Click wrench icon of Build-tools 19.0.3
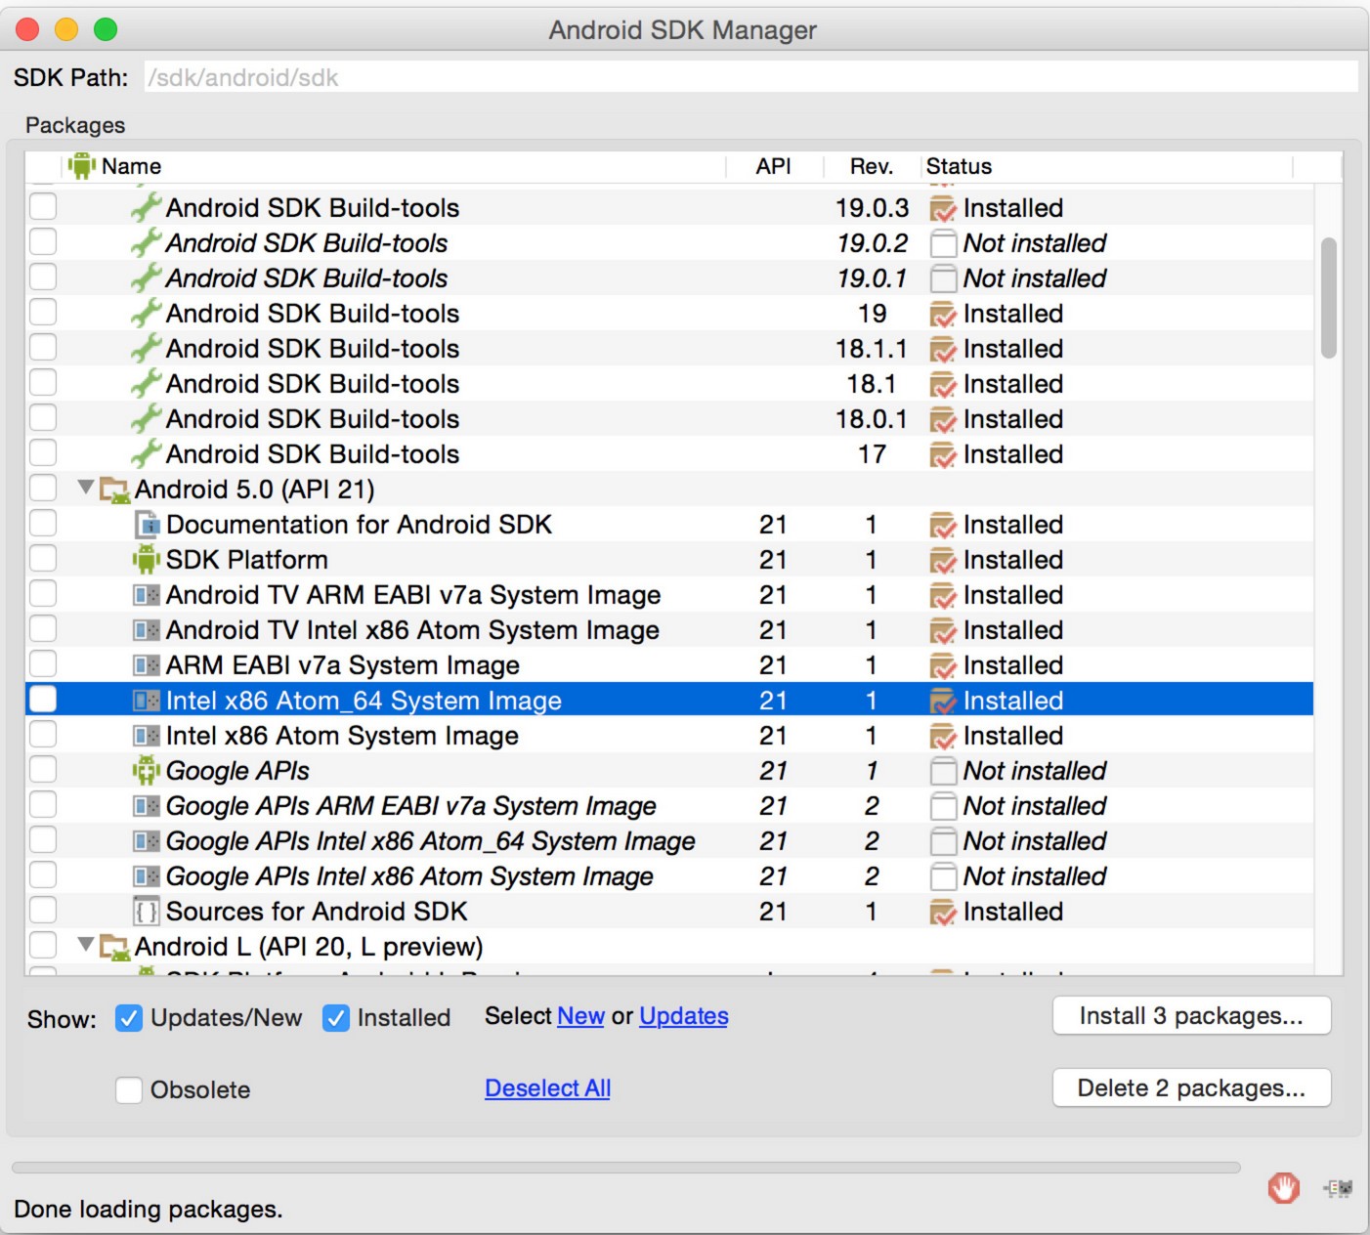The height and width of the screenshot is (1235, 1370). coord(146,207)
